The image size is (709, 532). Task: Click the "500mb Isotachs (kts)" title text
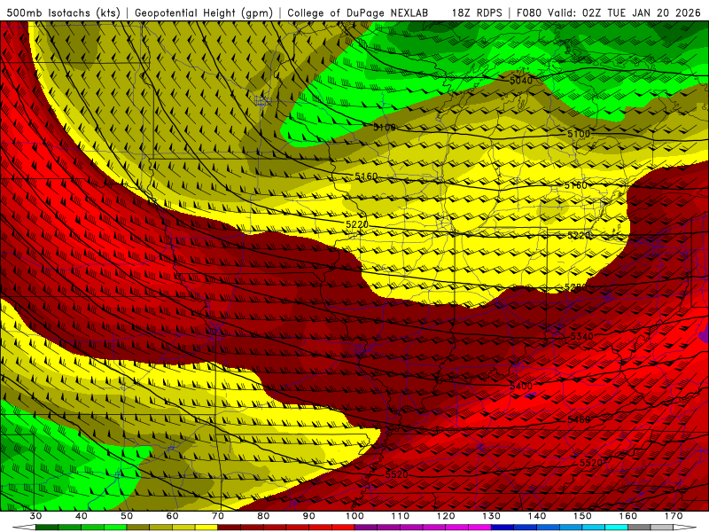click(x=64, y=12)
